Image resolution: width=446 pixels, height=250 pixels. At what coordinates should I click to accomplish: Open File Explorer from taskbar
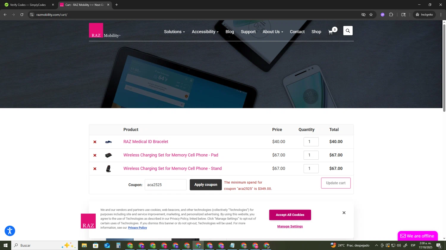pos(84,245)
